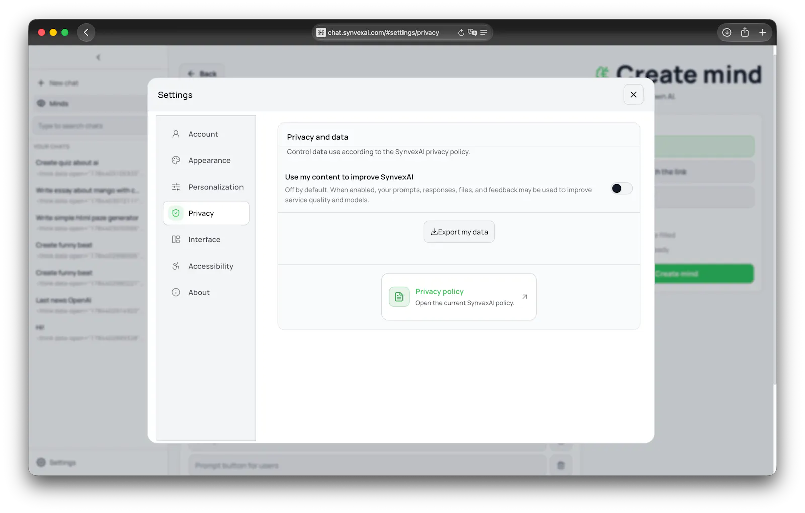Viewport: 805px width, 513px height.
Task: Focus the search chats field behind dialog
Action: pos(91,126)
